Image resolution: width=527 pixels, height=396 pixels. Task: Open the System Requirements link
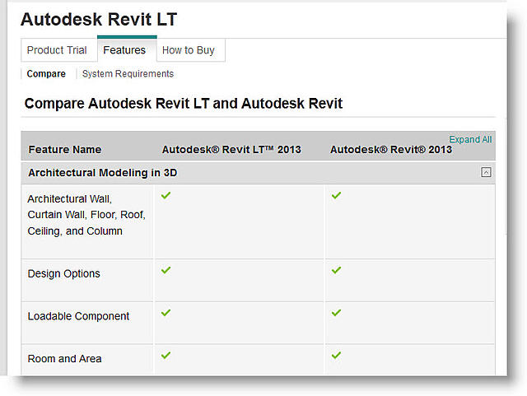click(128, 73)
